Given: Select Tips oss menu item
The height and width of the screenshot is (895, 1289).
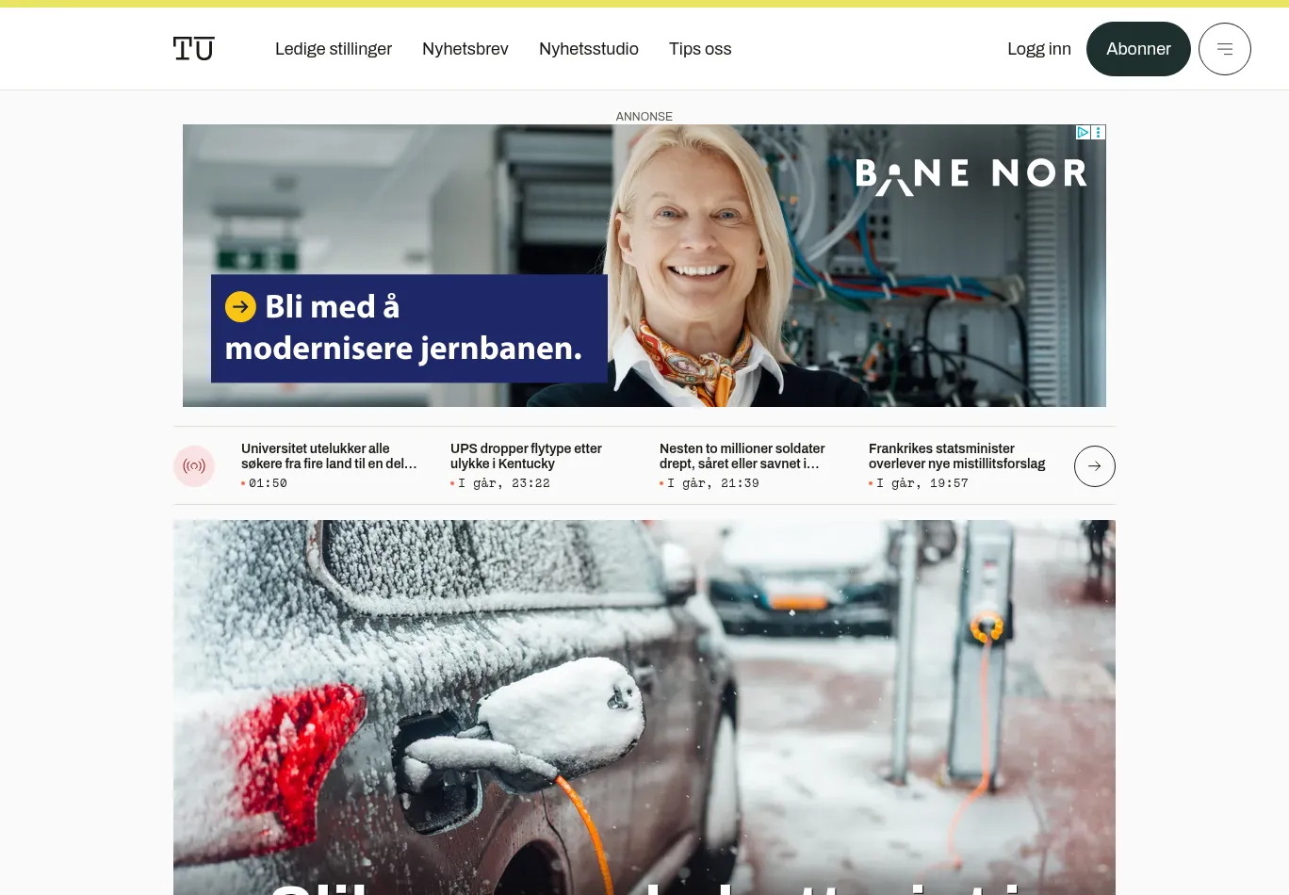Looking at the screenshot, I should point(700,49).
